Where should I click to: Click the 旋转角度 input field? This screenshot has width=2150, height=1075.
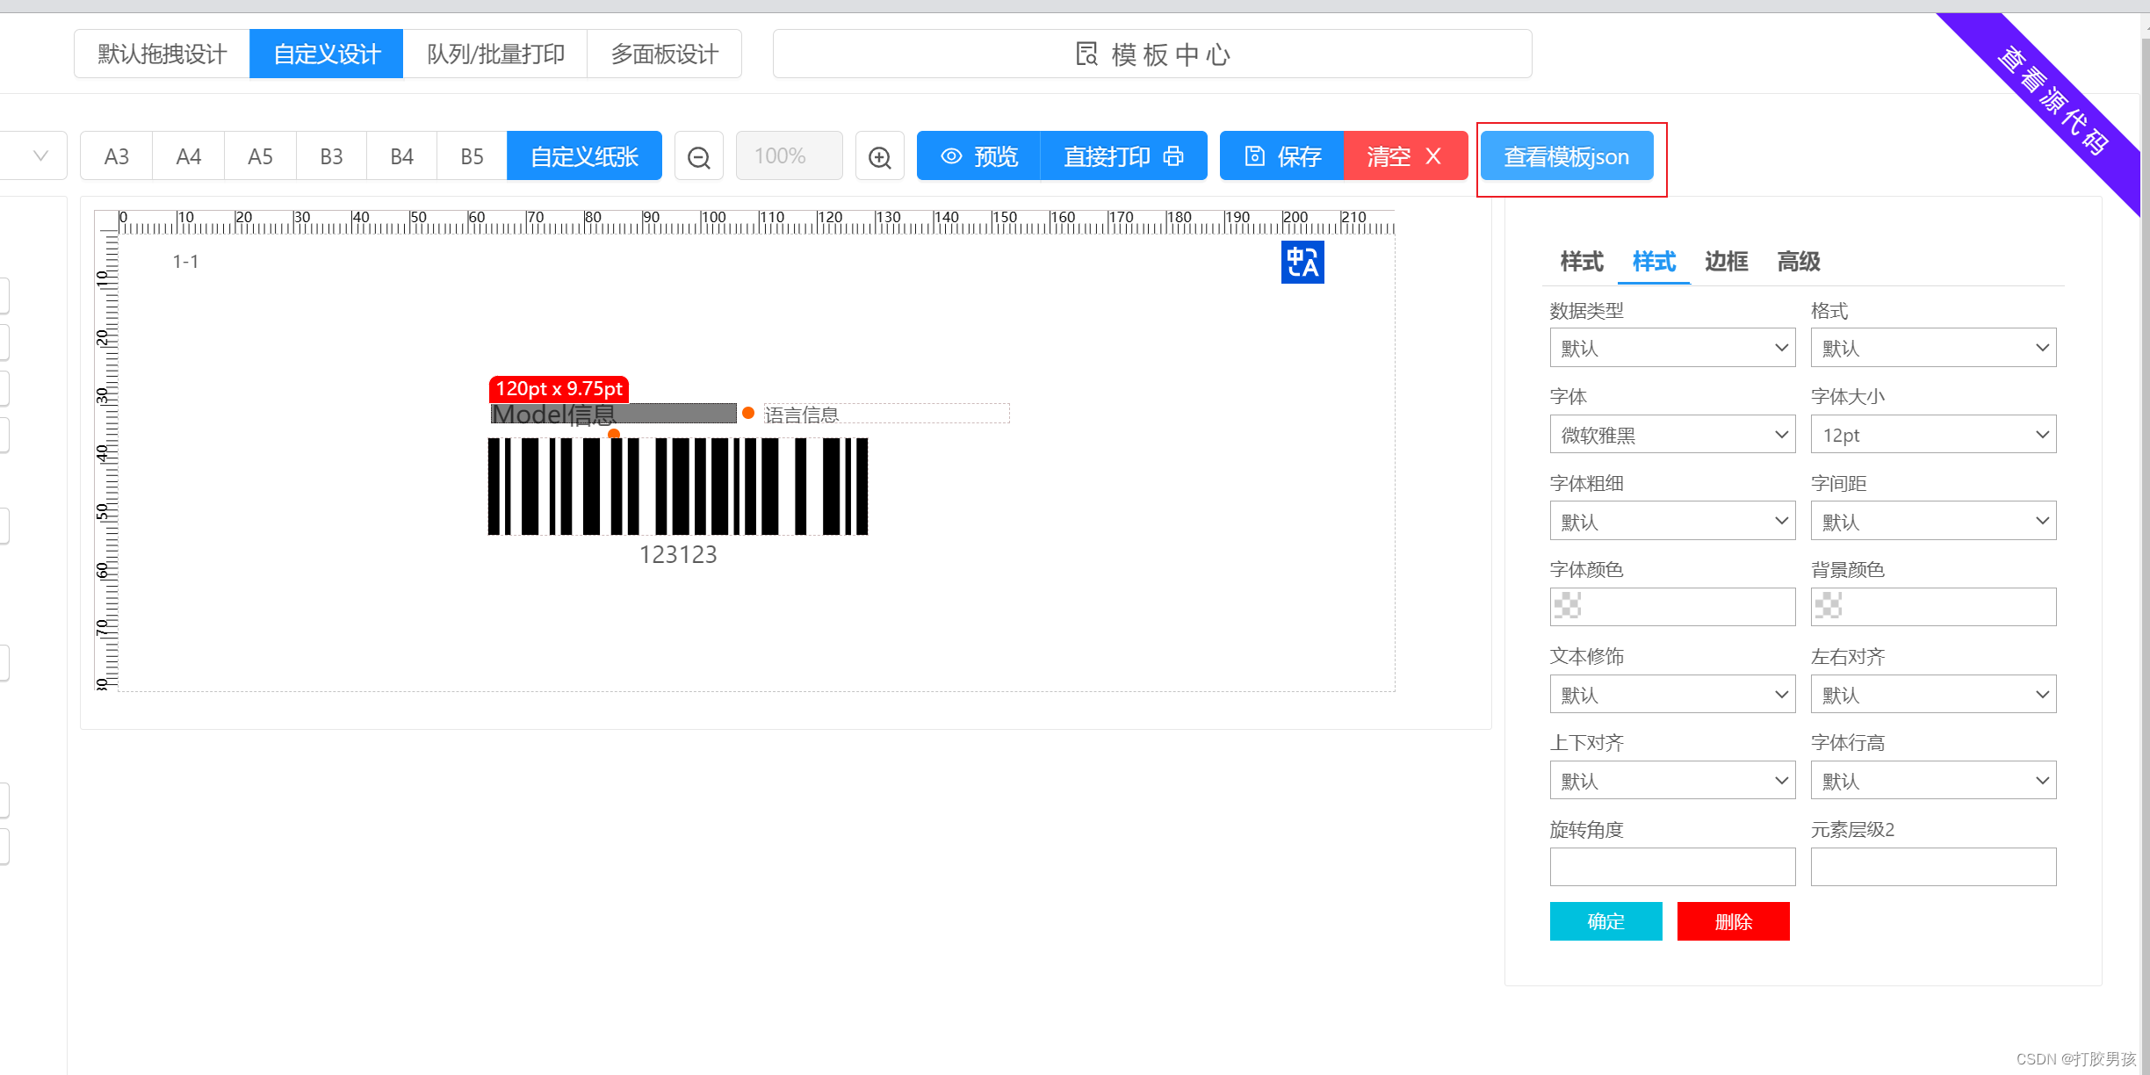pyautogui.click(x=1671, y=867)
